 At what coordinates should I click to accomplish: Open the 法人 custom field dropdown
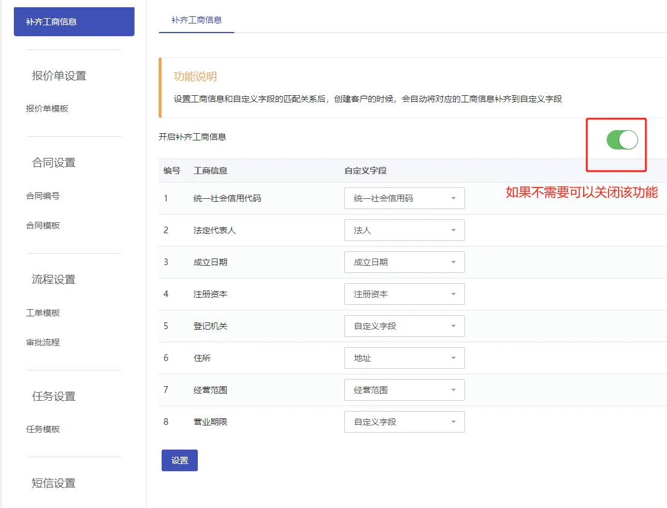click(404, 230)
